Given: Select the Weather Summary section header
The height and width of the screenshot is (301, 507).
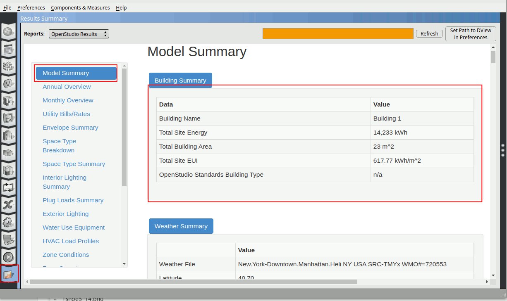Looking at the screenshot, I should coord(181,226).
